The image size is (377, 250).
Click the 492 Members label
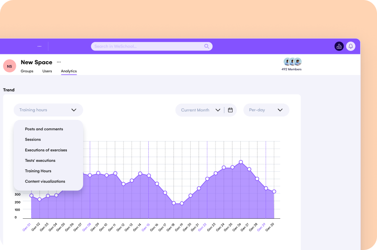click(x=291, y=69)
